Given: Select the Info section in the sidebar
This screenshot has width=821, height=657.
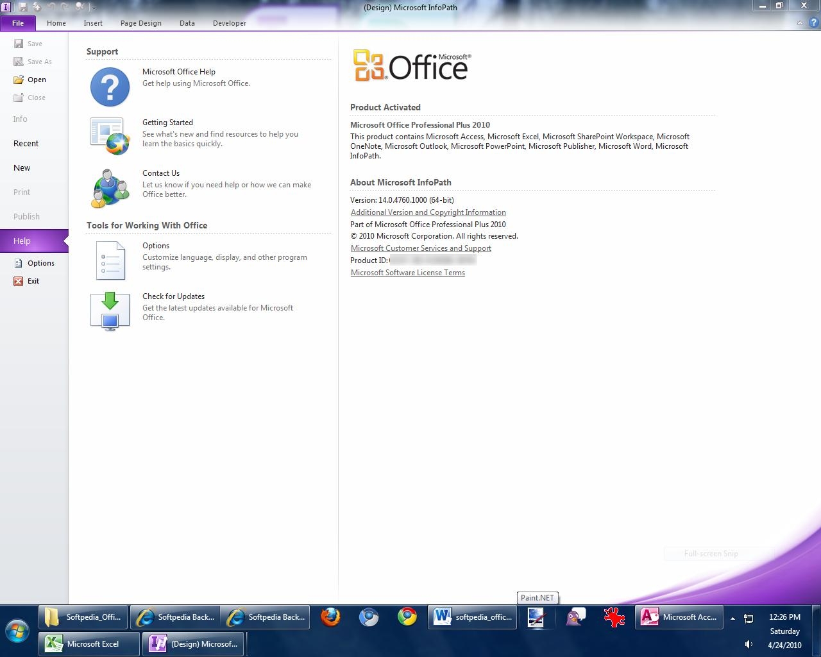Looking at the screenshot, I should point(21,119).
